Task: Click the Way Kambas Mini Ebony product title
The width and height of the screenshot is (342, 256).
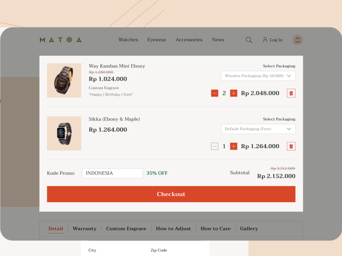Action: pos(117,66)
